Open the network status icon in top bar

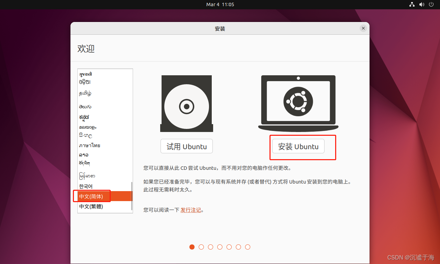tap(412, 4)
